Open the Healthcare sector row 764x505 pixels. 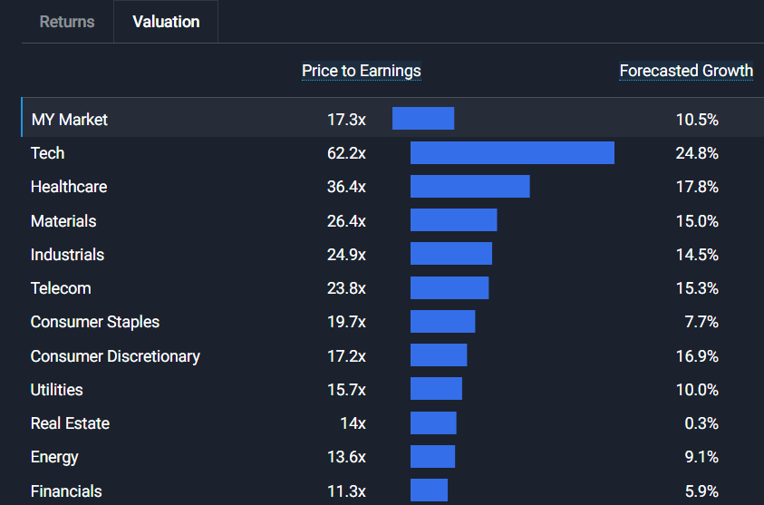(x=69, y=187)
